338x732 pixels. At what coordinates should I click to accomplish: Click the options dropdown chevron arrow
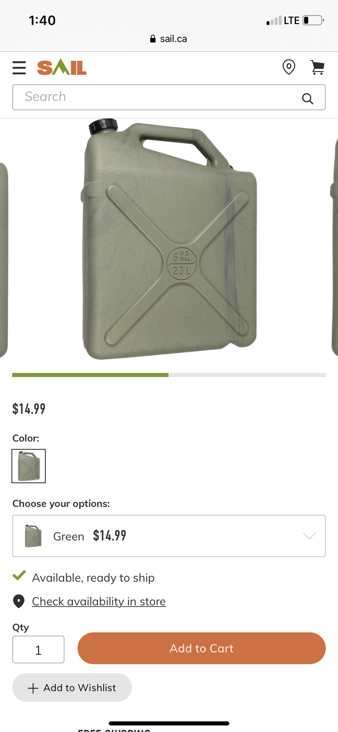pyautogui.click(x=309, y=536)
